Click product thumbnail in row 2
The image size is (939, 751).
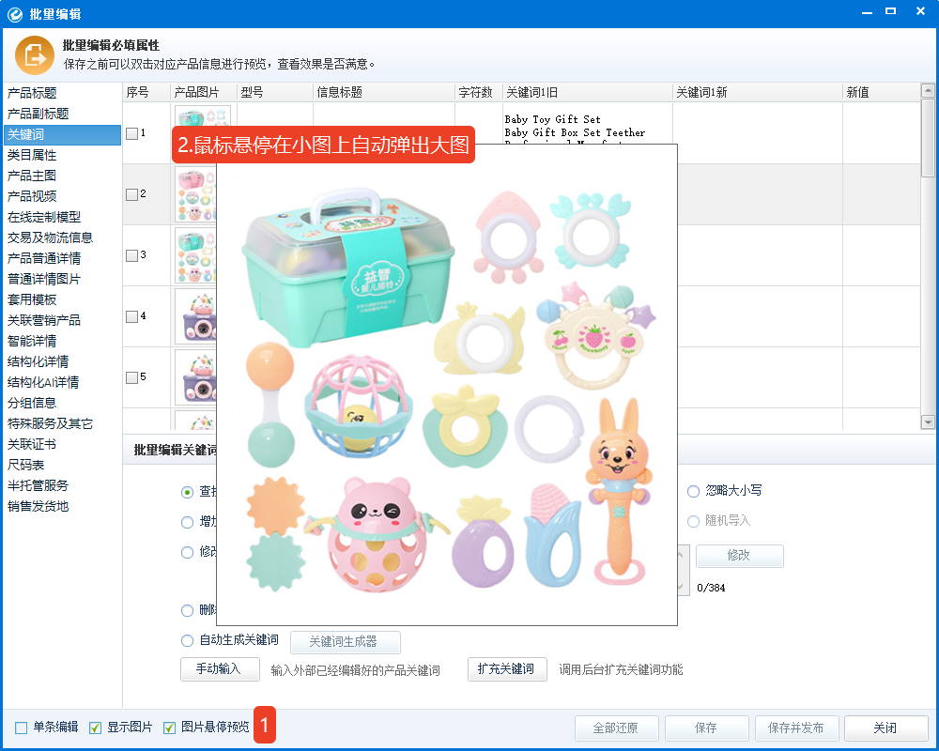point(196,194)
